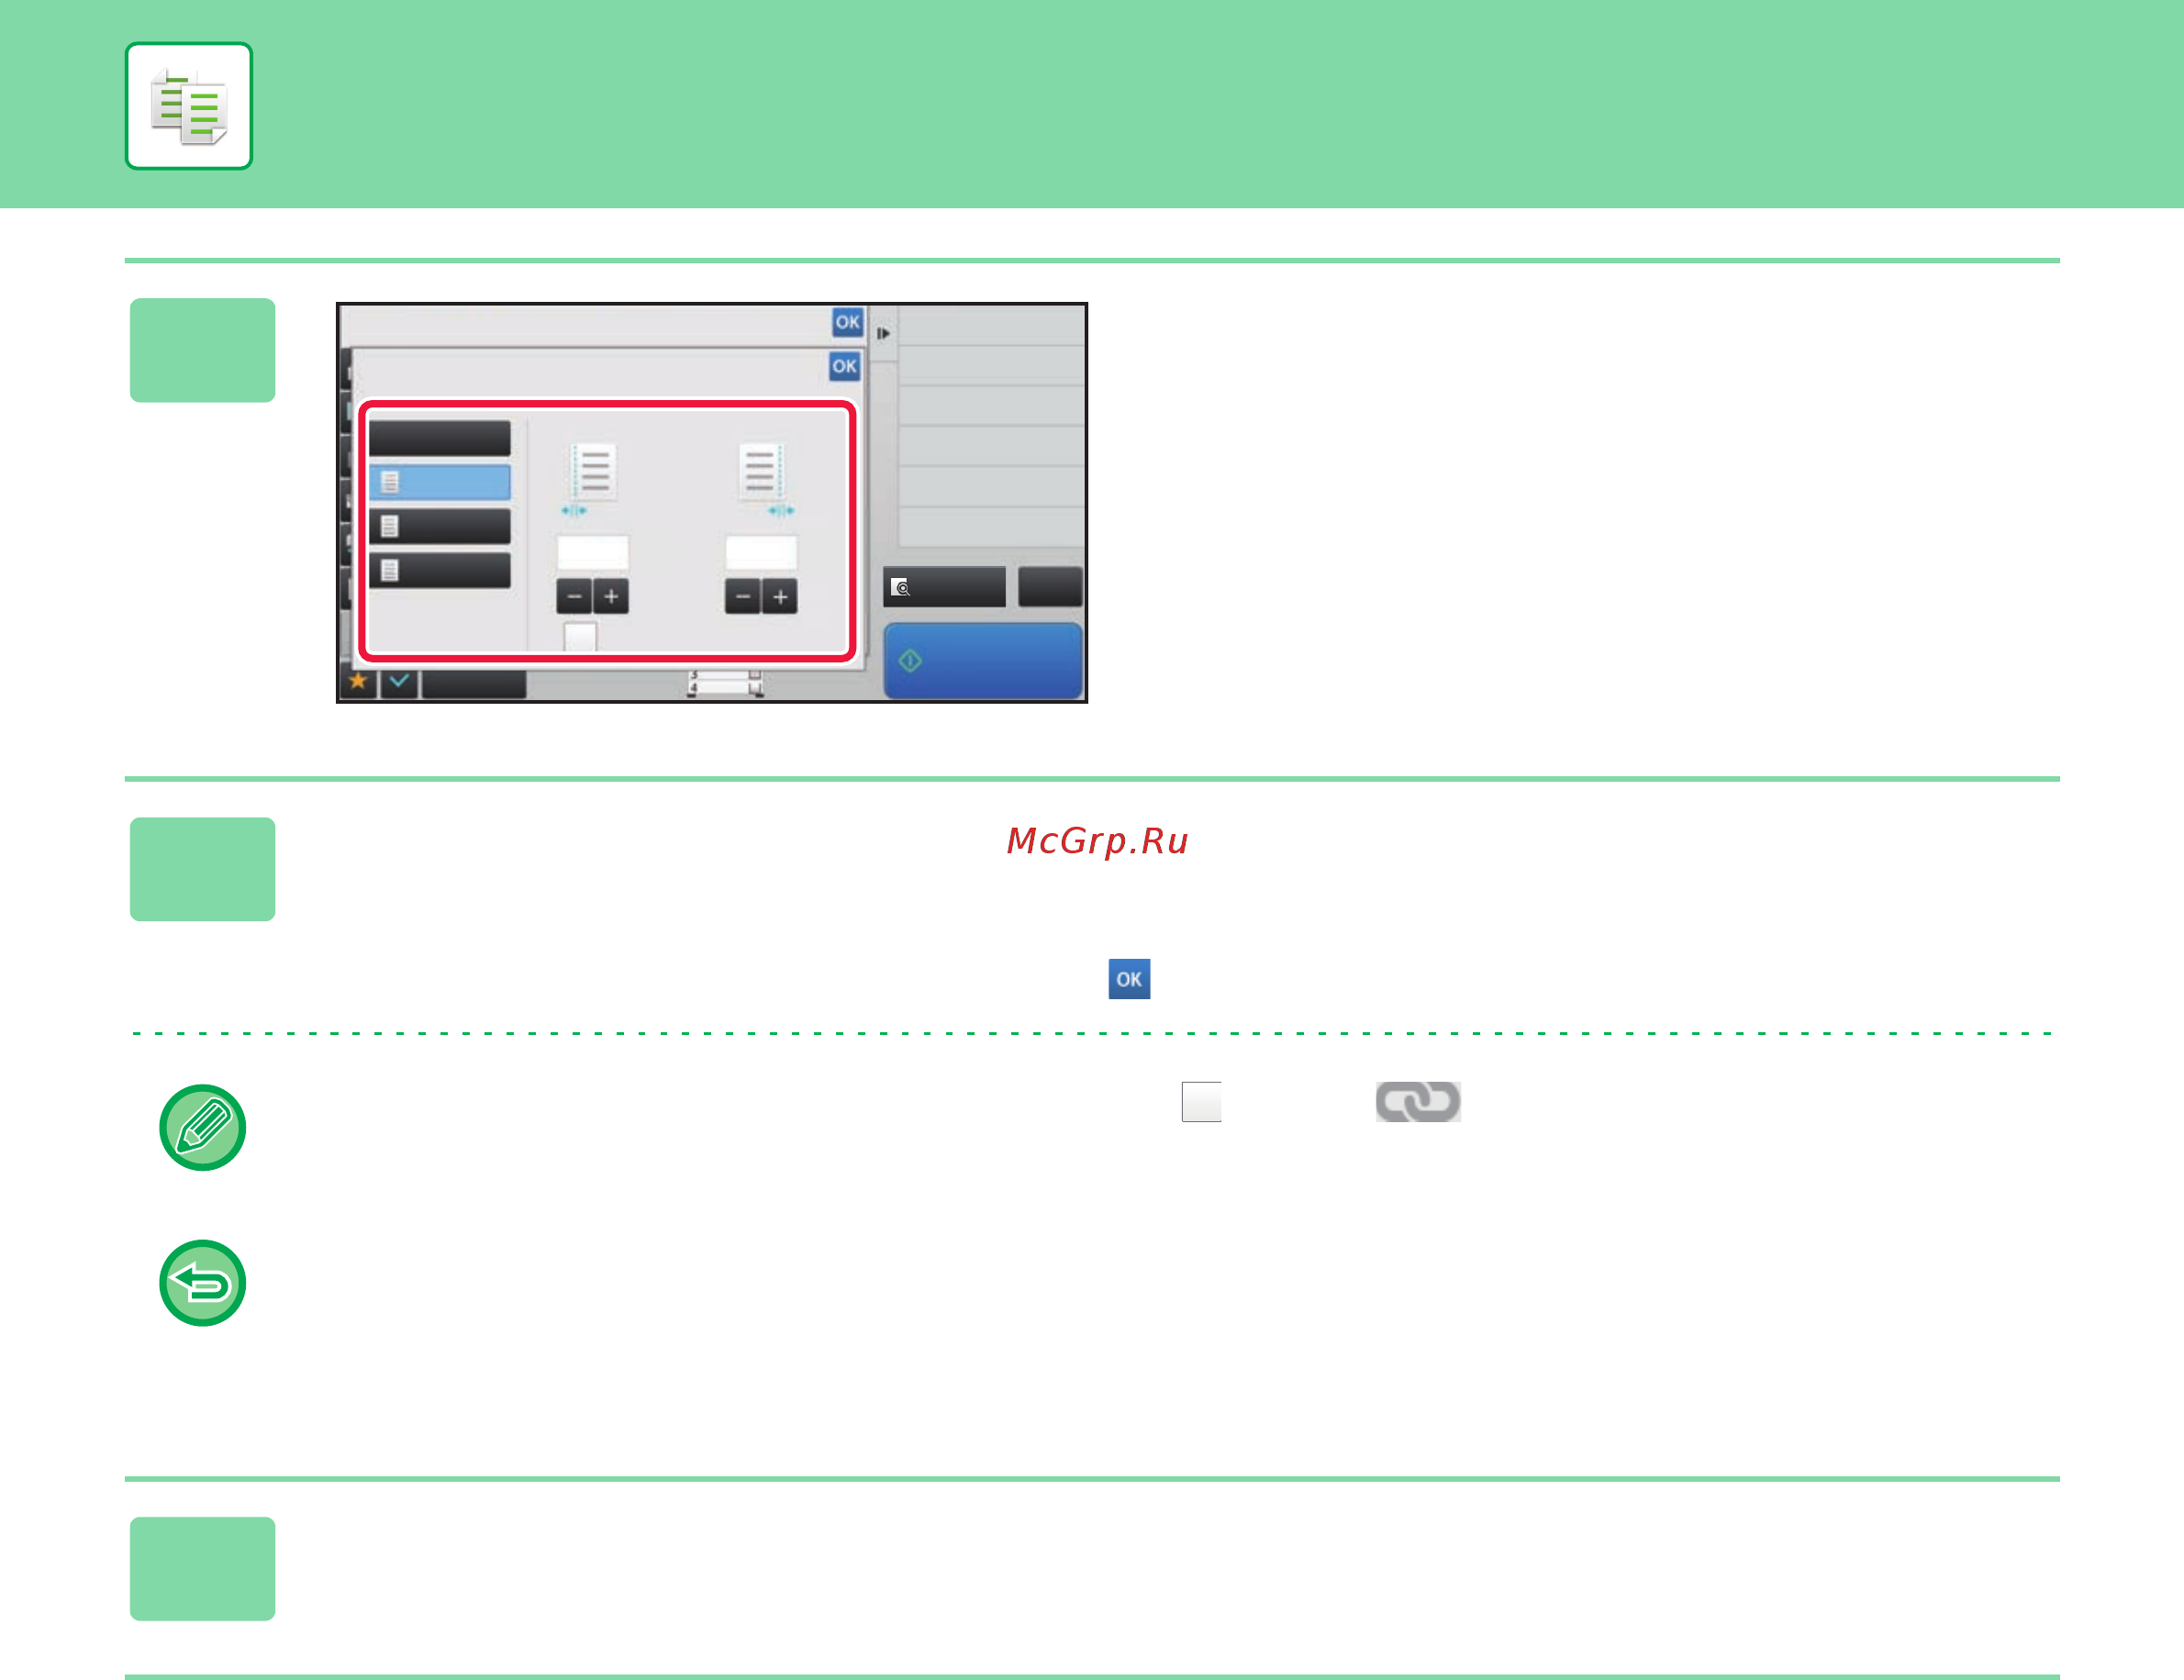Select option directly below the highlighted blue one

(440, 526)
